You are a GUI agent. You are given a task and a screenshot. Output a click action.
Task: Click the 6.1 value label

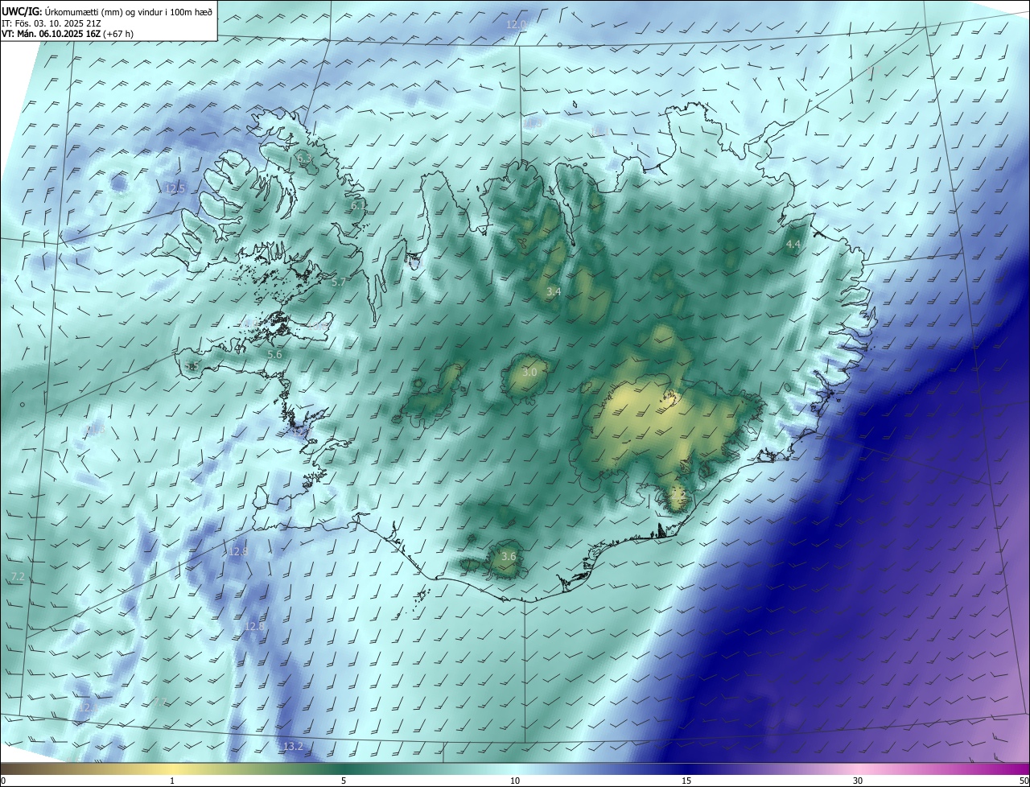pos(358,206)
